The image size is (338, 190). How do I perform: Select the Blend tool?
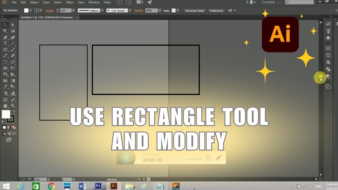click(x=13, y=87)
